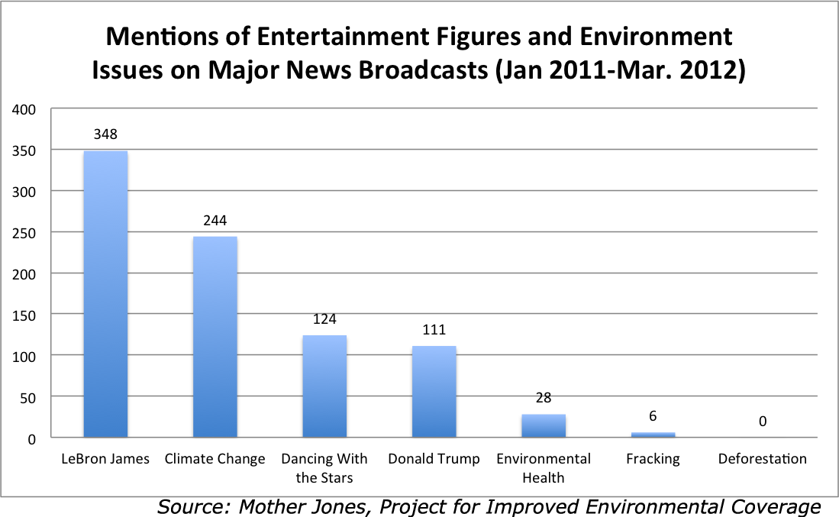
Task: Click the 28 data label
Action: pos(544,398)
